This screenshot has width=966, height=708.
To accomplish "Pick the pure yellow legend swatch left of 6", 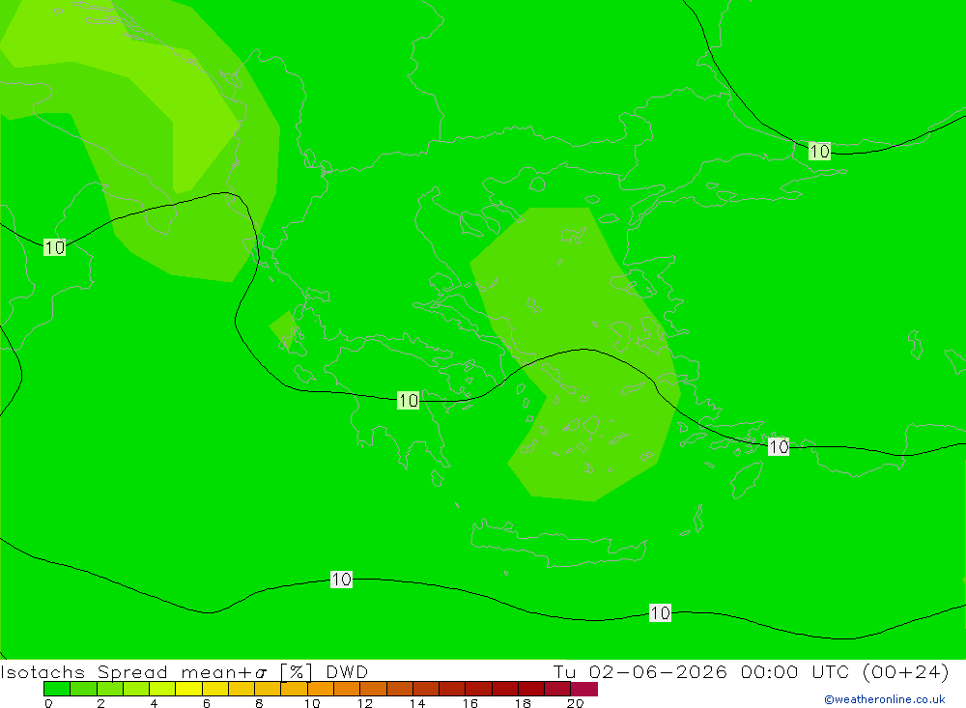I will pyautogui.click(x=189, y=689).
